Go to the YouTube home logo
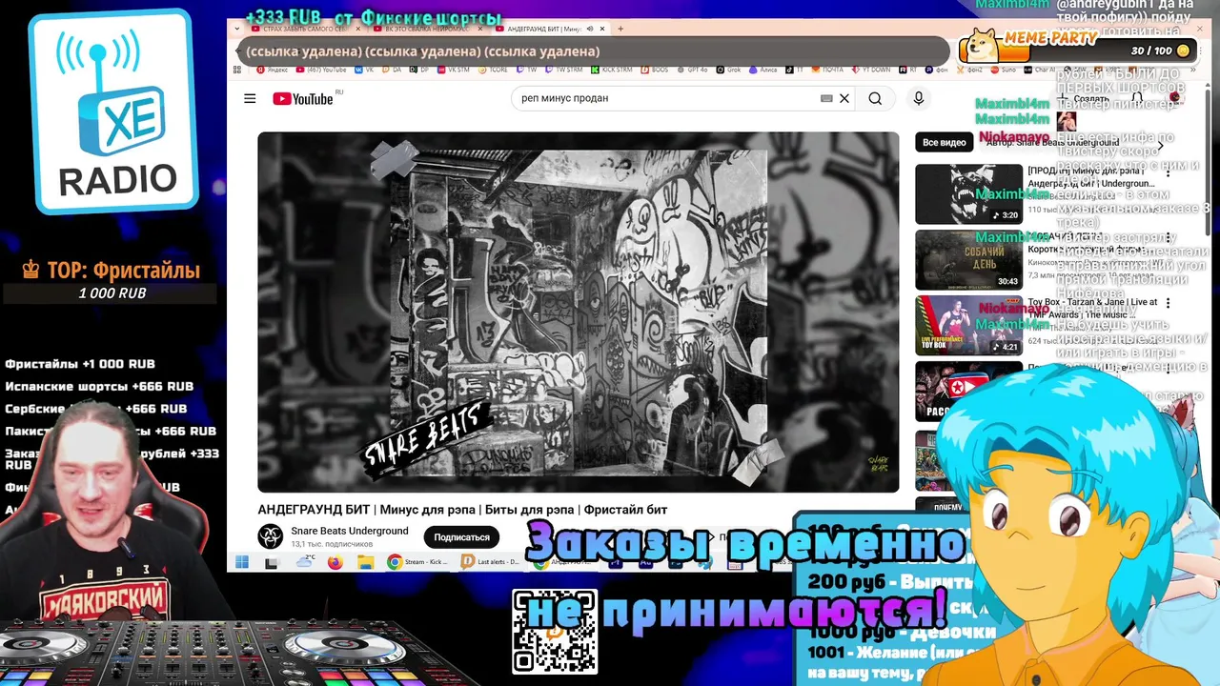This screenshot has width=1220, height=686. click(303, 98)
